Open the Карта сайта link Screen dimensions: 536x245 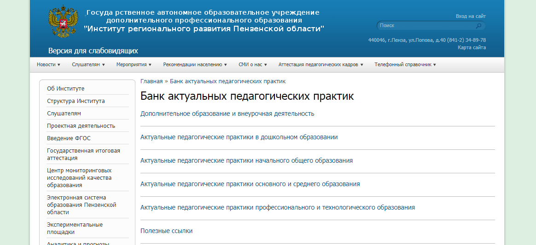472,47
